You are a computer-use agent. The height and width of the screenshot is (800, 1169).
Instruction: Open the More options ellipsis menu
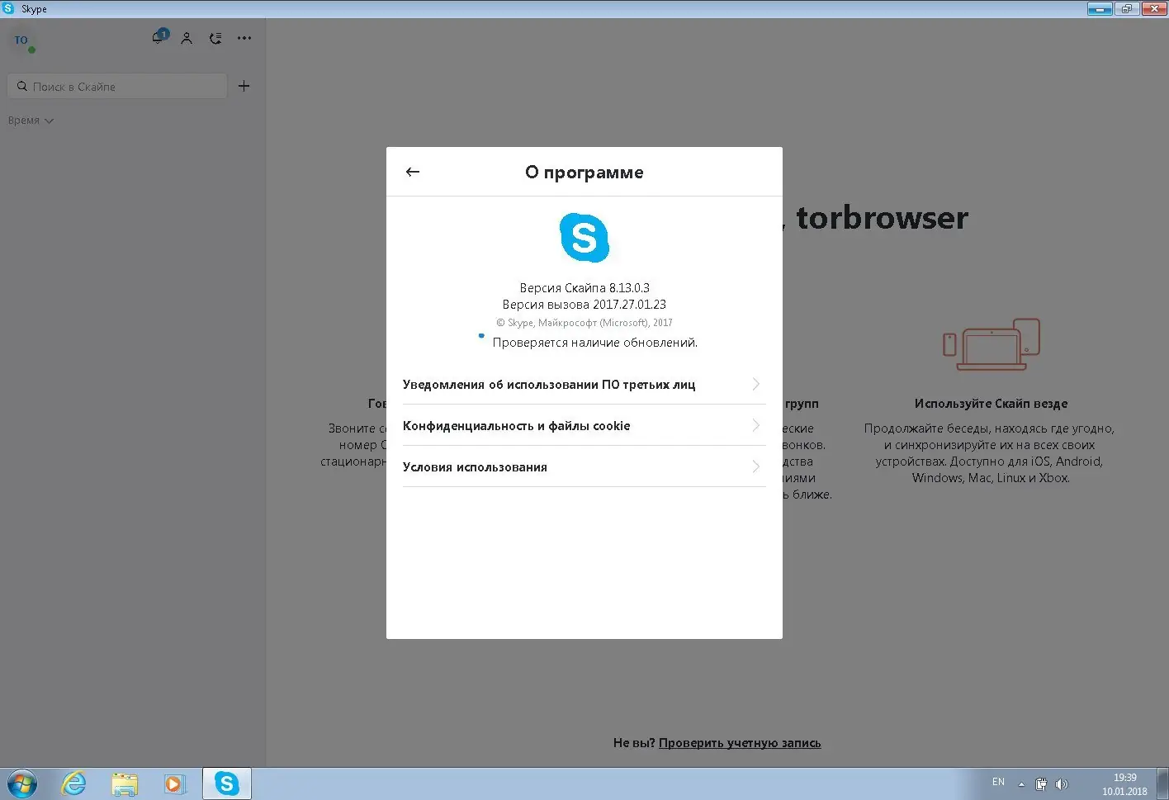tap(244, 38)
